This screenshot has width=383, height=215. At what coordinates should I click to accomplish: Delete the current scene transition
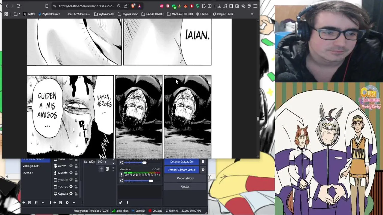click(107, 169)
